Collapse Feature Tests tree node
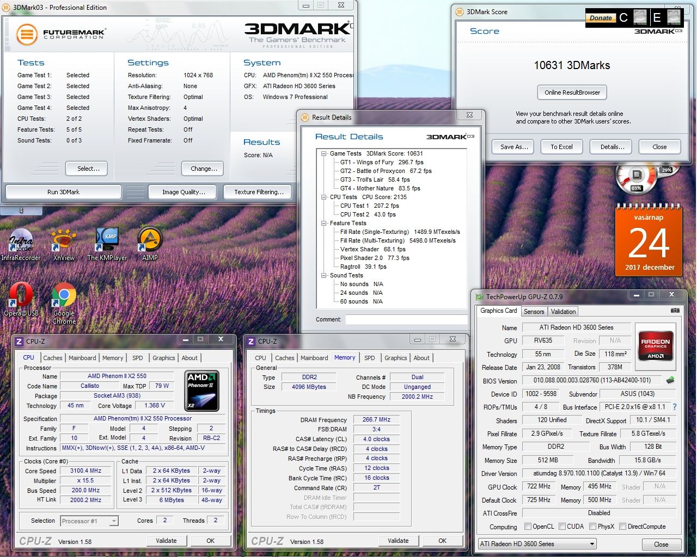 pyautogui.click(x=324, y=223)
